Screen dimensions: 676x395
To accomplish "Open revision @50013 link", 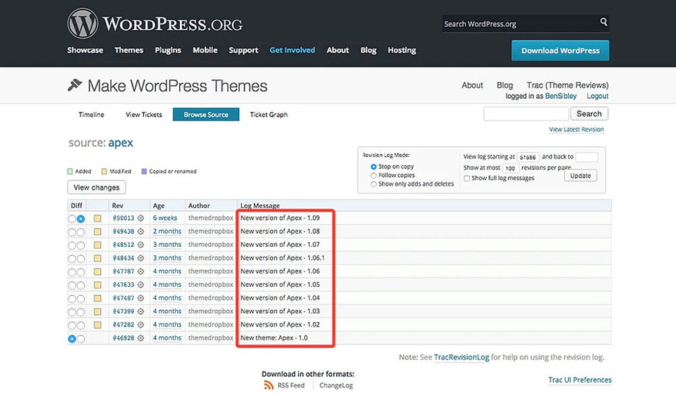I will [123, 218].
